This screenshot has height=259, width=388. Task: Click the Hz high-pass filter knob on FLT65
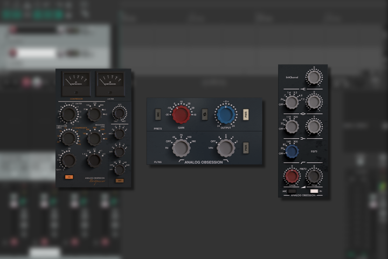click(x=182, y=147)
